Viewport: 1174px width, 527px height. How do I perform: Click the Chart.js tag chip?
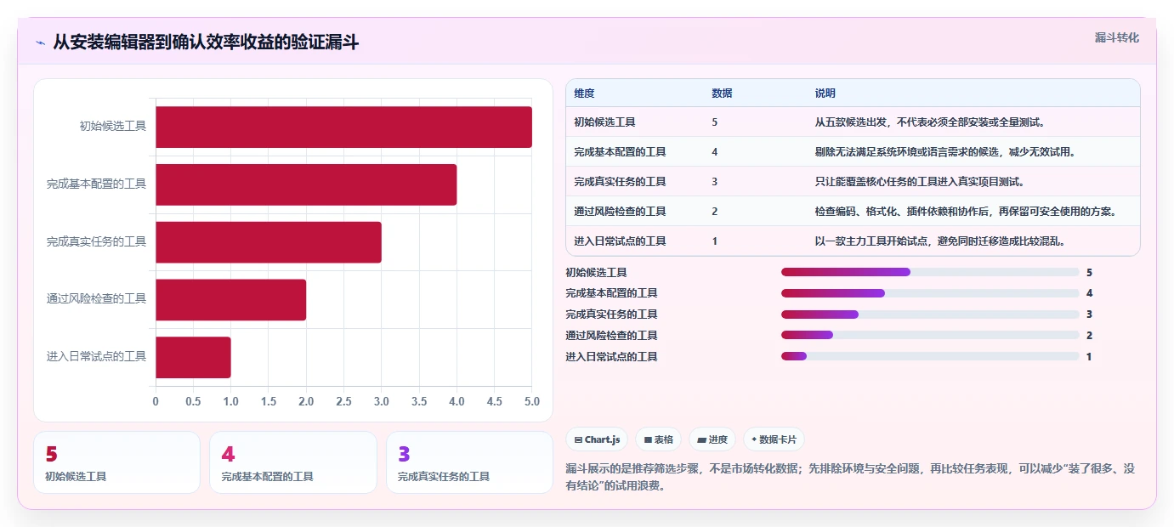point(597,439)
